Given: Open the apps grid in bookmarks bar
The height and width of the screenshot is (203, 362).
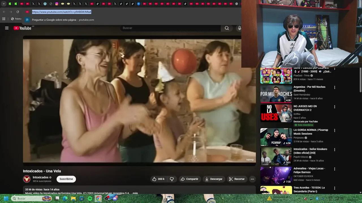Looking at the screenshot, I should point(4,19).
